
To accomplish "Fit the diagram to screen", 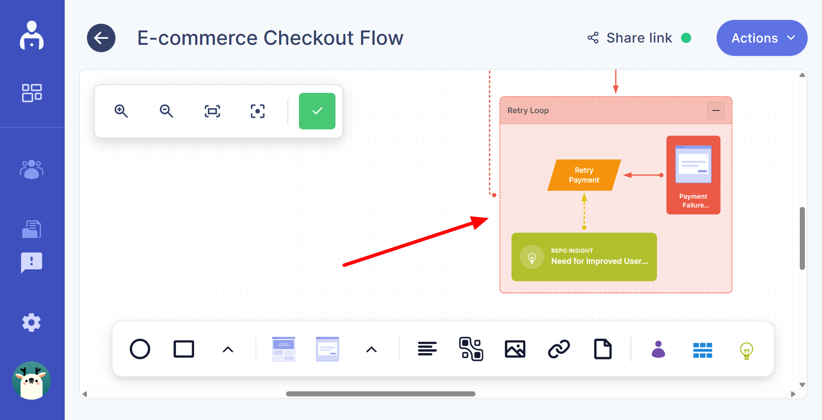I will pyautogui.click(x=213, y=111).
